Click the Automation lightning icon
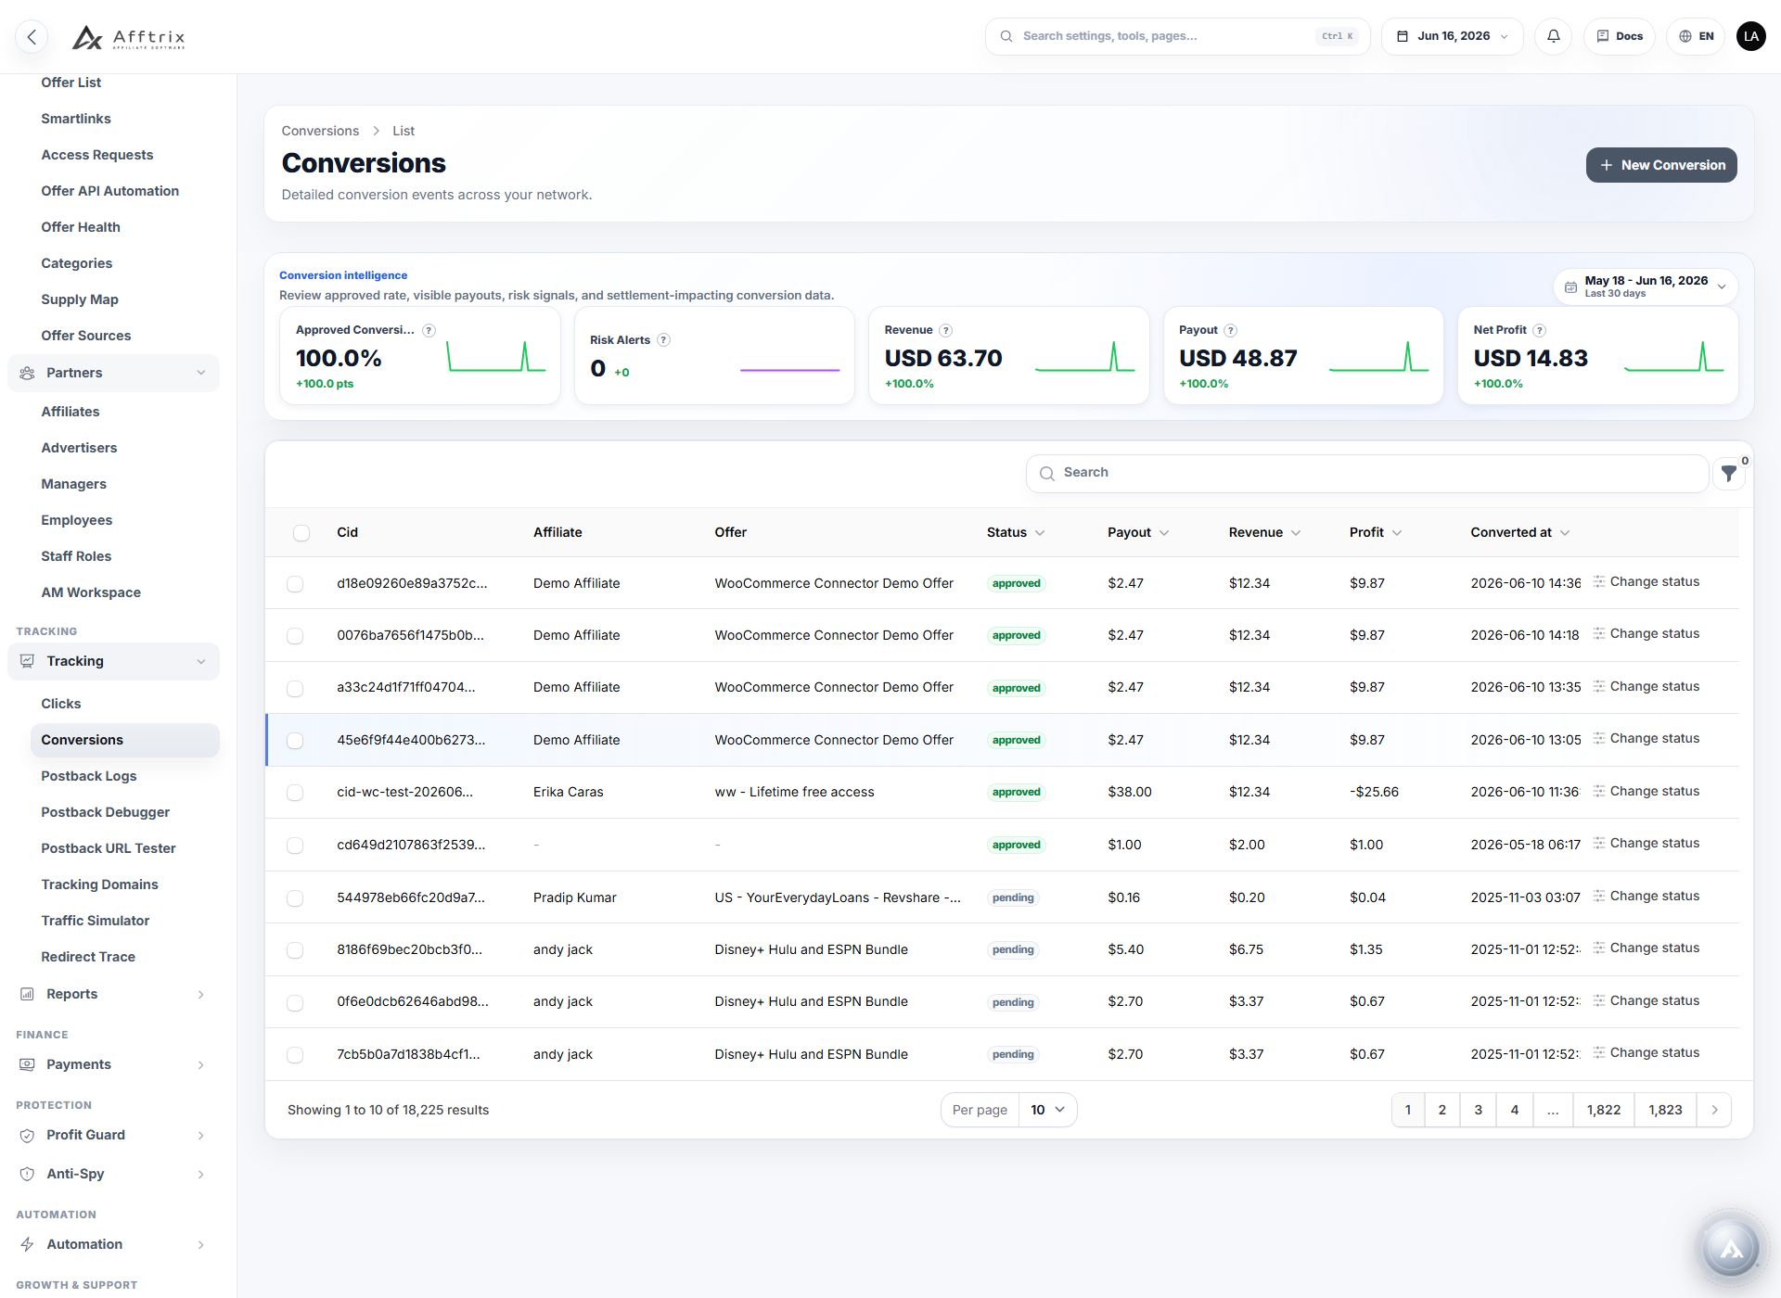The width and height of the screenshot is (1781, 1298). click(28, 1244)
